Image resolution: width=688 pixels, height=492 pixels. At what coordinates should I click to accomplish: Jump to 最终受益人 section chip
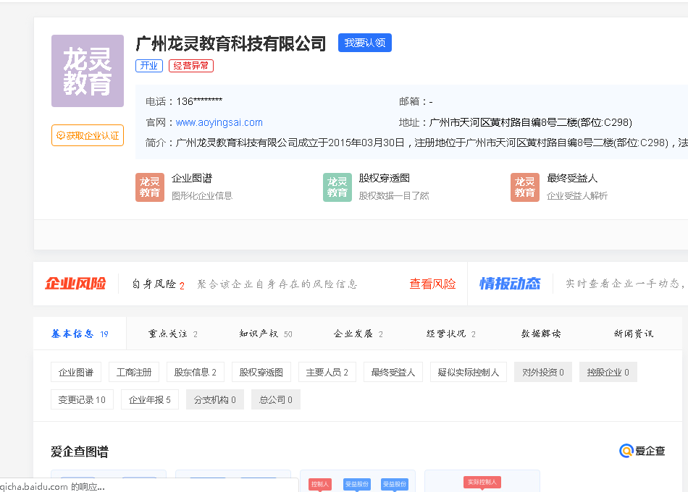click(393, 373)
